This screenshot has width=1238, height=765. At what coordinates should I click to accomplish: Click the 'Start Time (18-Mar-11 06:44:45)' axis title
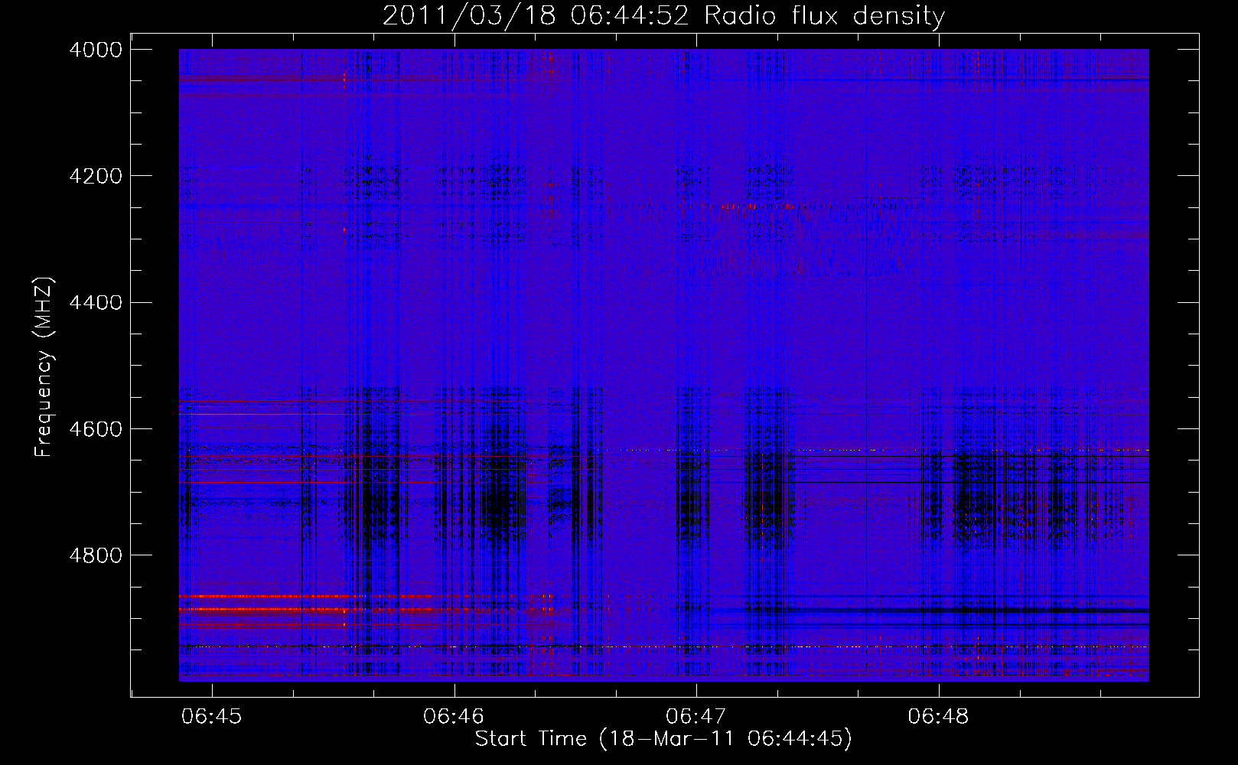[663, 739]
